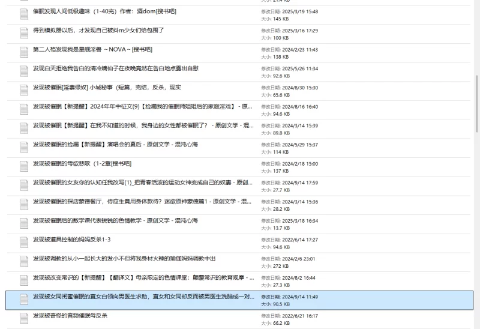The height and width of the screenshot is (329, 480).
Task: Click the size label 138 KB
Action: (x=275, y=57)
